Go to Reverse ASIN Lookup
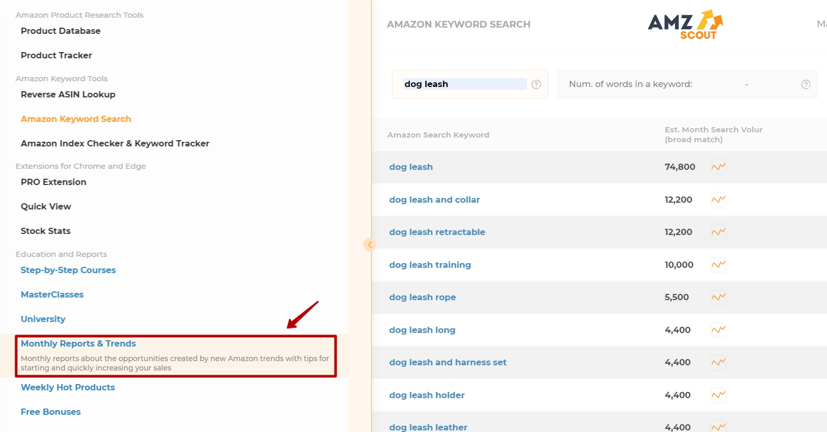This screenshot has height=432, width=827. coord(68,94)
